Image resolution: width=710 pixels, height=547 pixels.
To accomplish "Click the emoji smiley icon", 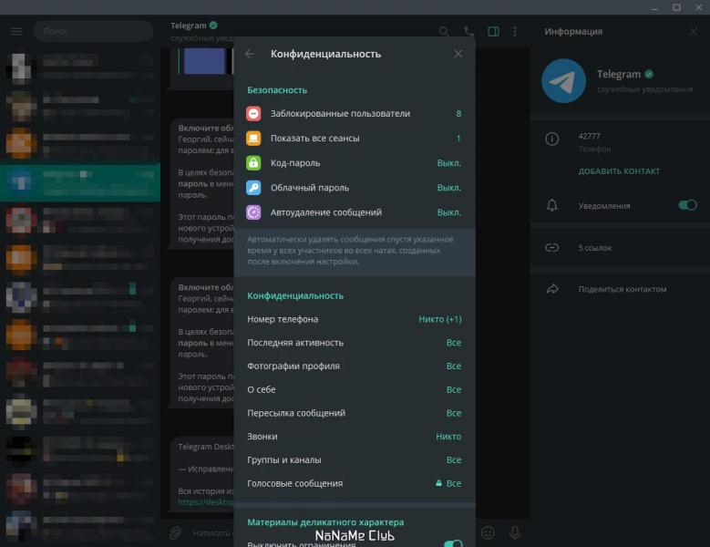I will point(488,532).
